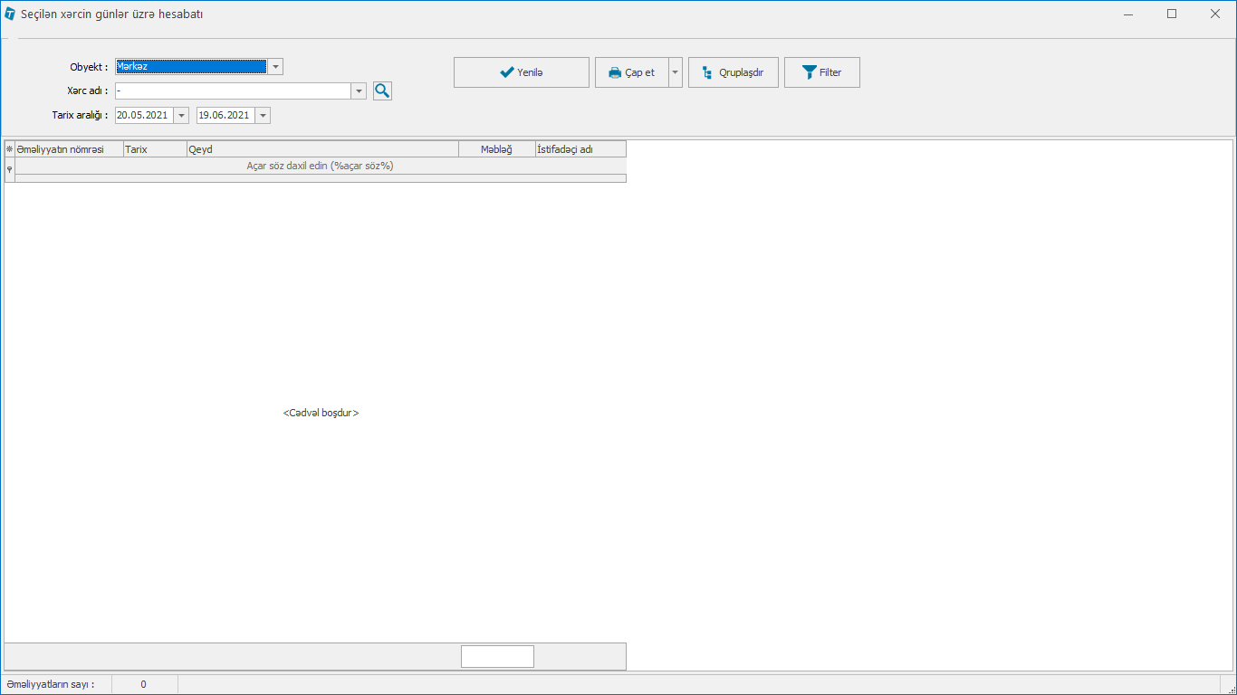Expand the Obyekt dropdown list
This screenshot has width=1237, height=695.
click(275, 67)
